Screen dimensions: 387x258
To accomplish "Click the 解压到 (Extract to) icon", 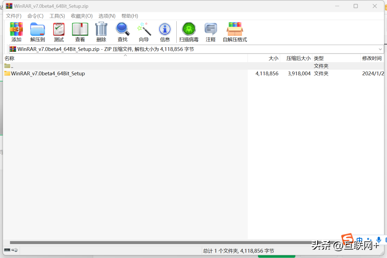I will point(38,32).
